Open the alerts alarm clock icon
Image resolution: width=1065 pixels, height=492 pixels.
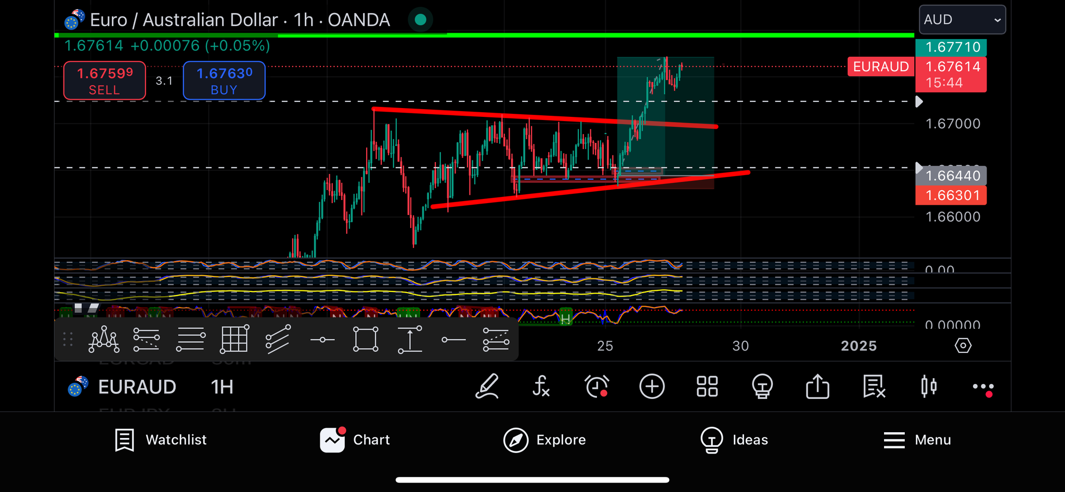pos(596,387)
